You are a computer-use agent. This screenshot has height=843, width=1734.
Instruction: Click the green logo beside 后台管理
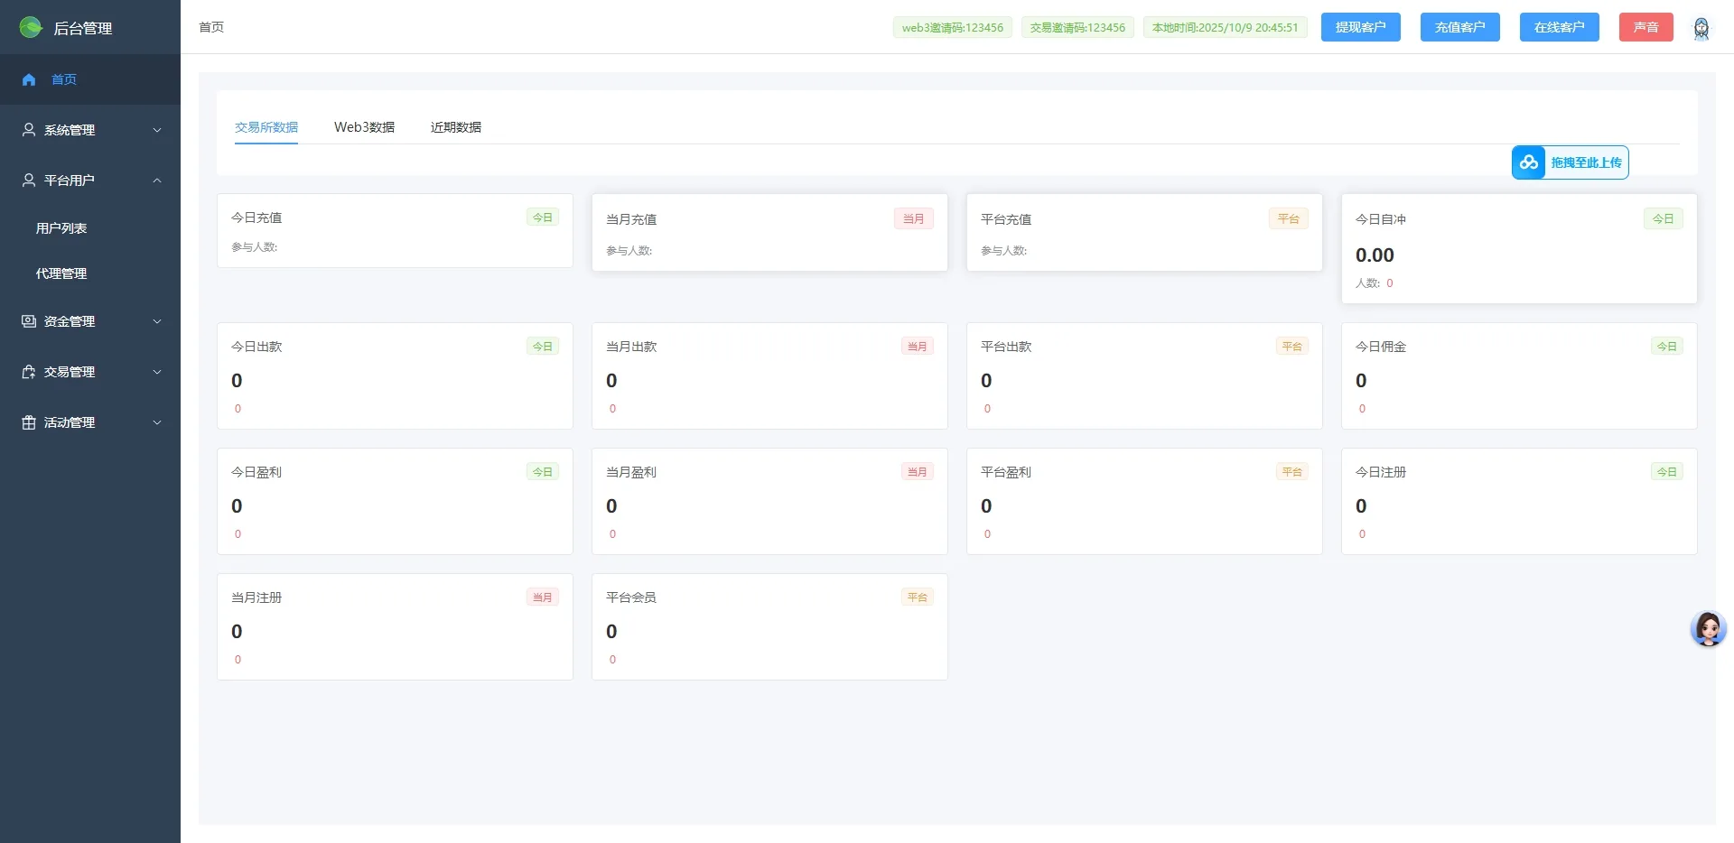(x=31, y=28)
